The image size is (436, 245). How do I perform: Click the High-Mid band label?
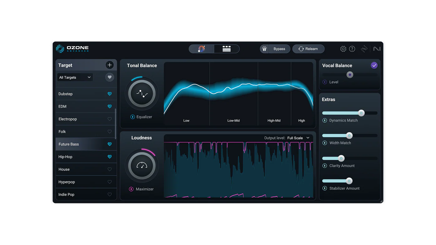tap(274, 121)
